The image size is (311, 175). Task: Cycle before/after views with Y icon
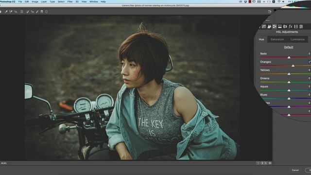(x=258, y=163)
